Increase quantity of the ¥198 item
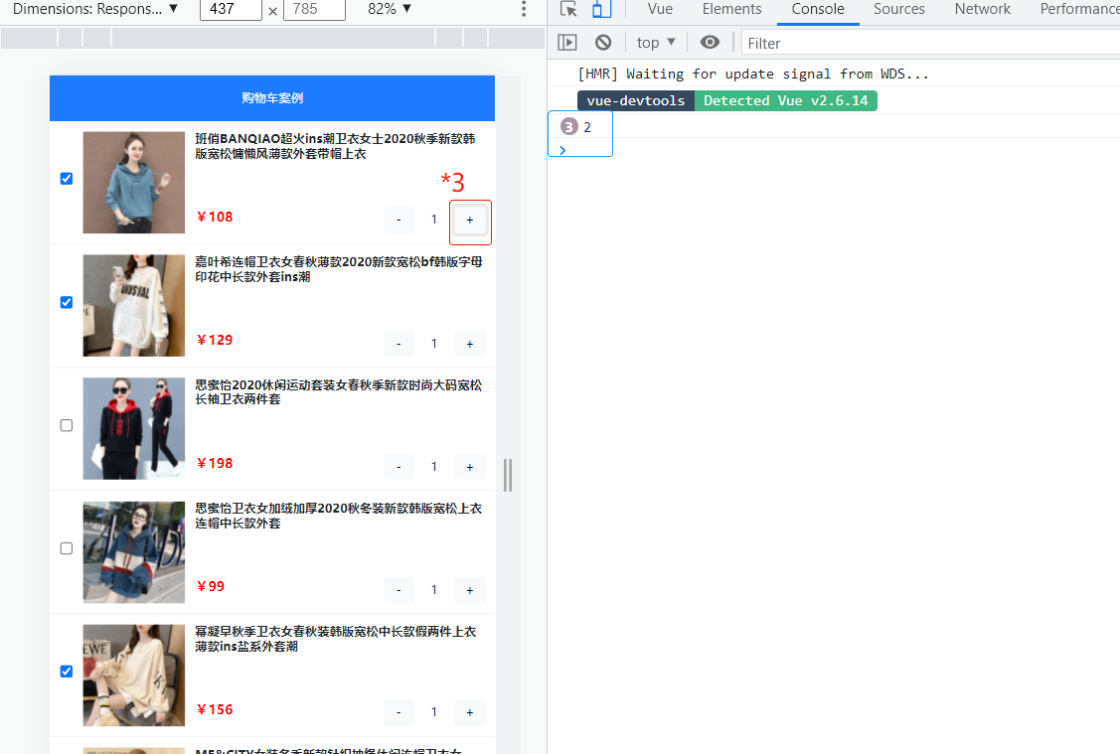Screen dimensions: 1120x754 click(469, 467)
